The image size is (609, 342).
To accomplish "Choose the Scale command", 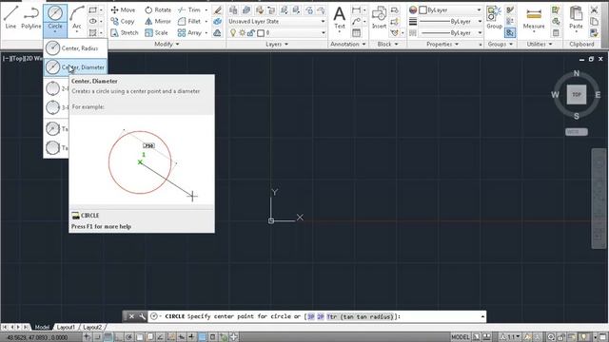I will 156,33.
